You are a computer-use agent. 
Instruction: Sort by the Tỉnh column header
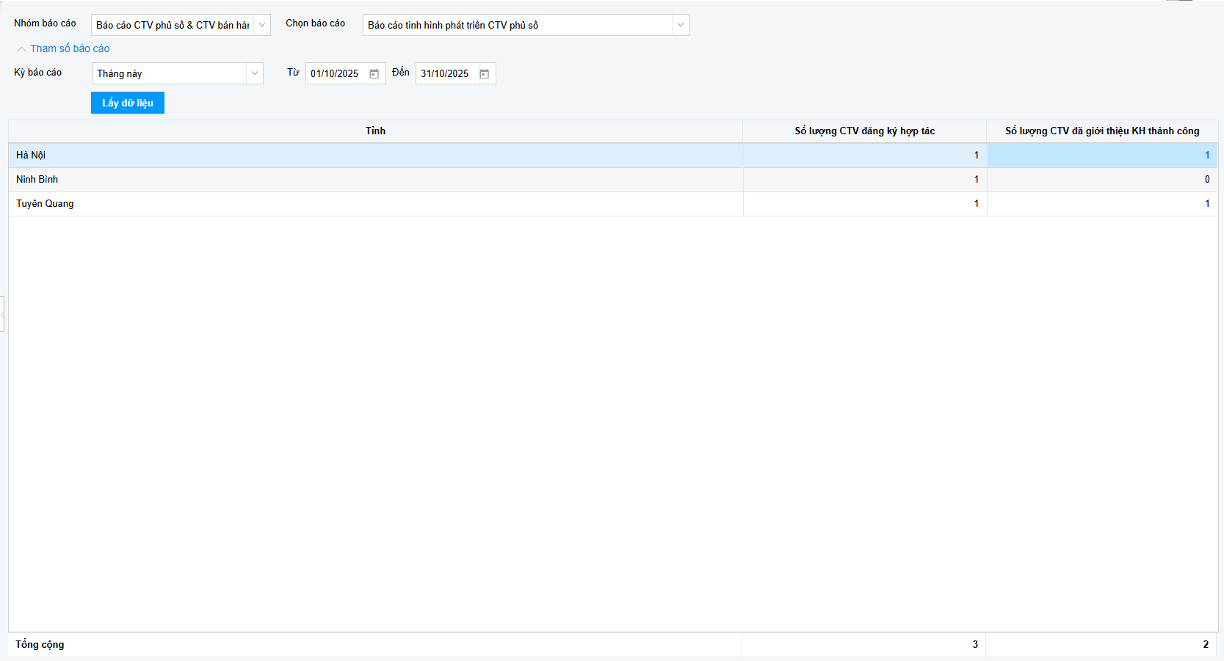[x=375, y=131]
